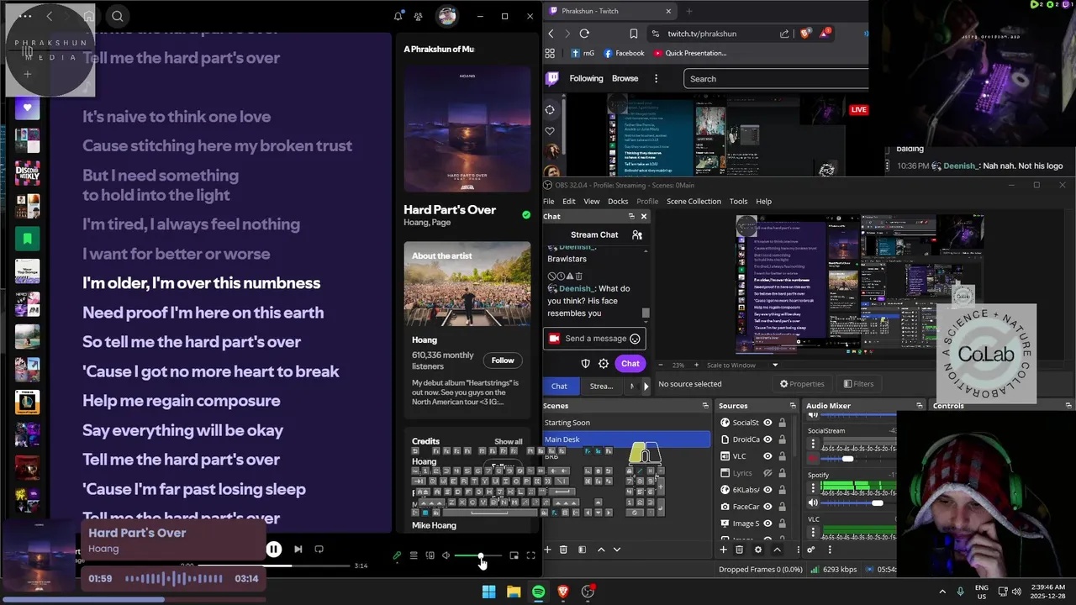The width and height of the screenshot is (1076, 605).
Task: Select the Starting Soon scene
Action: tap(626, 423)
